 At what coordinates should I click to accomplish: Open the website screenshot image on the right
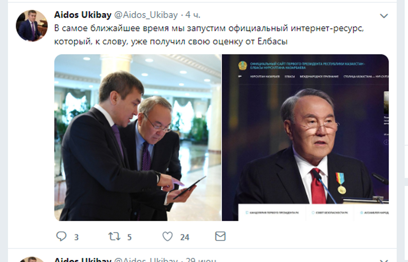tap(305, 137)
